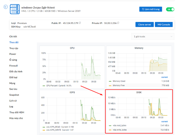Open the 'Ổ cứng' sidebar item
180x135 pixels.
[13, 60]
